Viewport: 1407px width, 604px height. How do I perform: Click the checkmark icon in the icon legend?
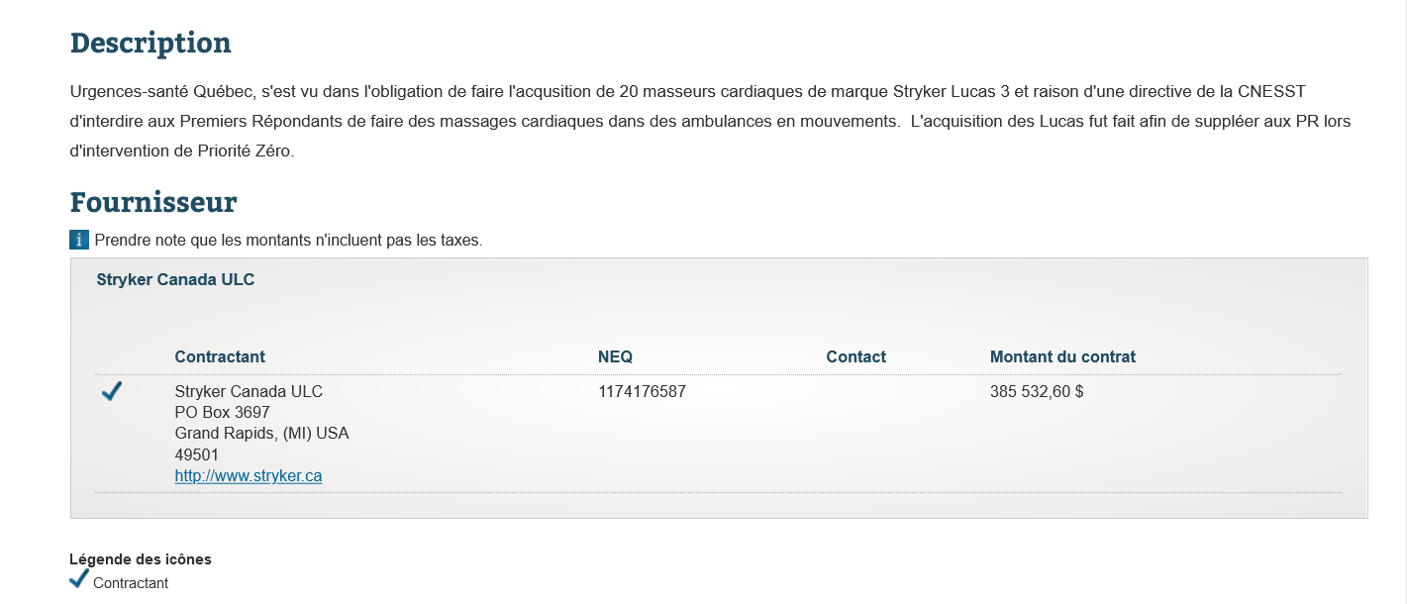79,580
